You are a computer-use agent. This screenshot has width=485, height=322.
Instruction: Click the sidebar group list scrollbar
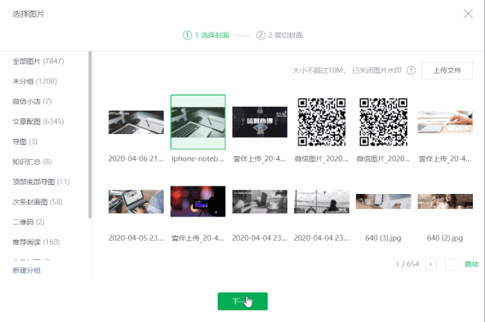point(90,135)
